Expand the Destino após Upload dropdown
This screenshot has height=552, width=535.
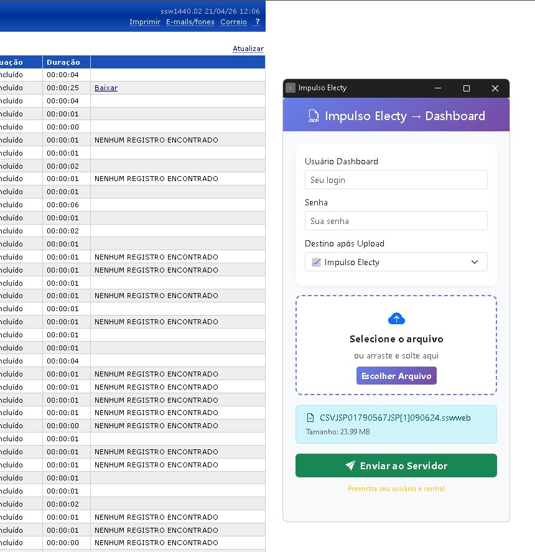396,262
